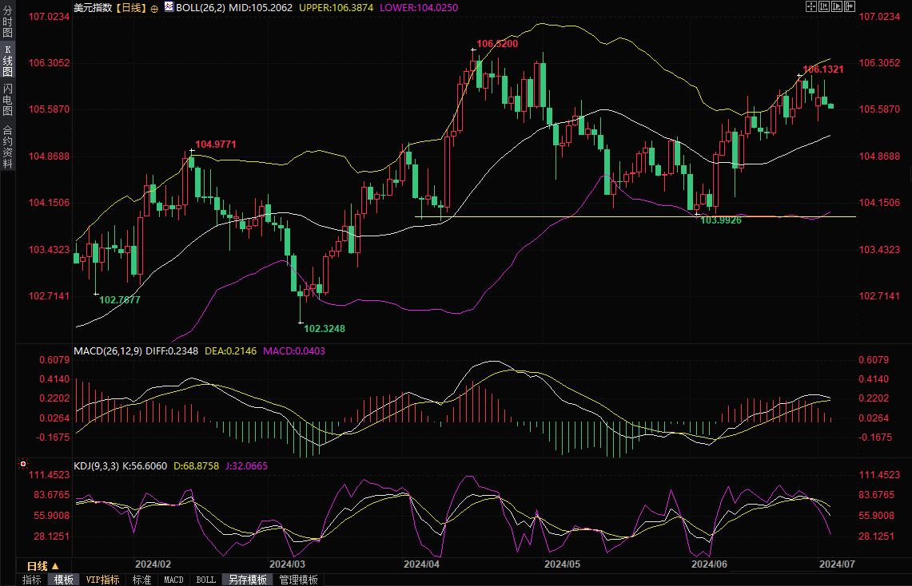The image size is (912, 586).
Task: Open the 闪电图 sidebar view
Action: [7, 100]
